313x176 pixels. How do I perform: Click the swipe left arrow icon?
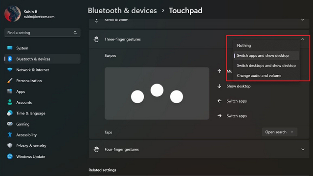[x=220, y=101]
